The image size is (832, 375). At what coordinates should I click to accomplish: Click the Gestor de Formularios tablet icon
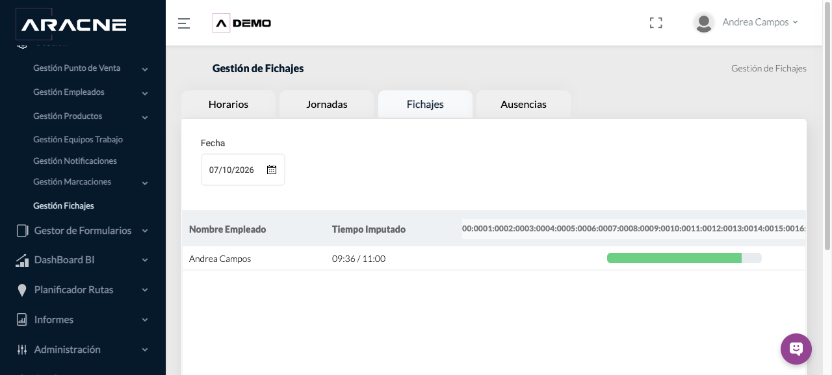[22, 231]
